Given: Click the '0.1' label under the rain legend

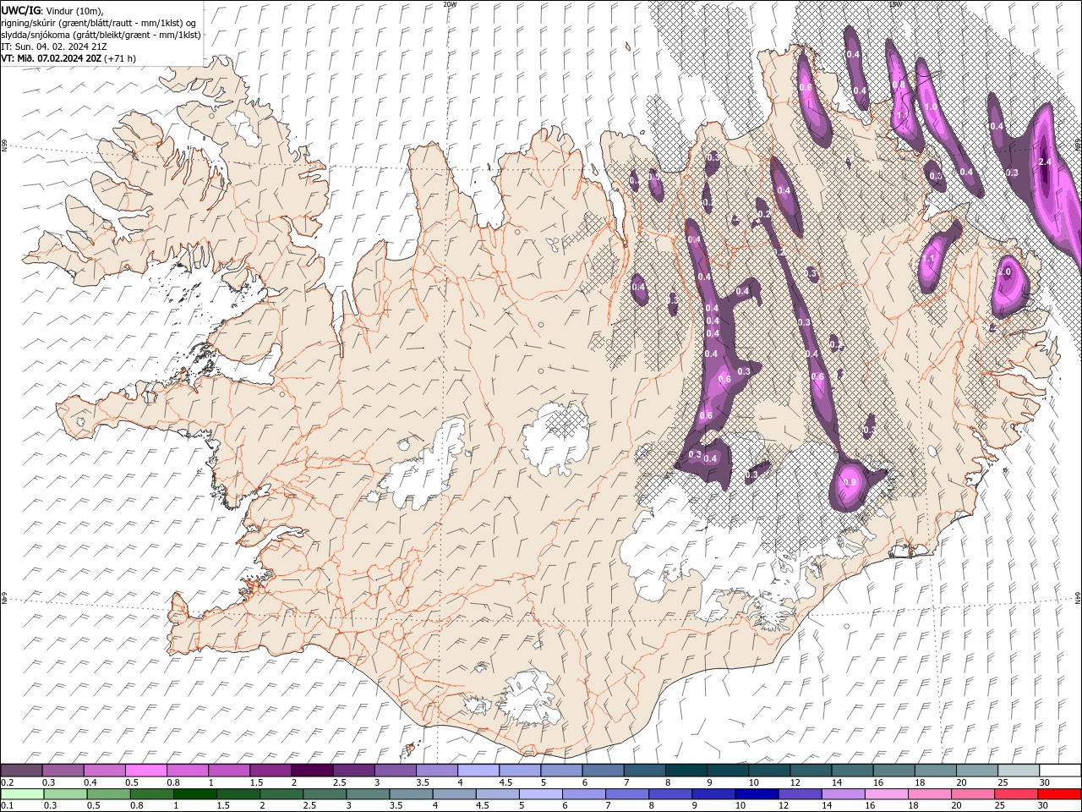Looking at the screenshot, I should (x=7, y=806).
